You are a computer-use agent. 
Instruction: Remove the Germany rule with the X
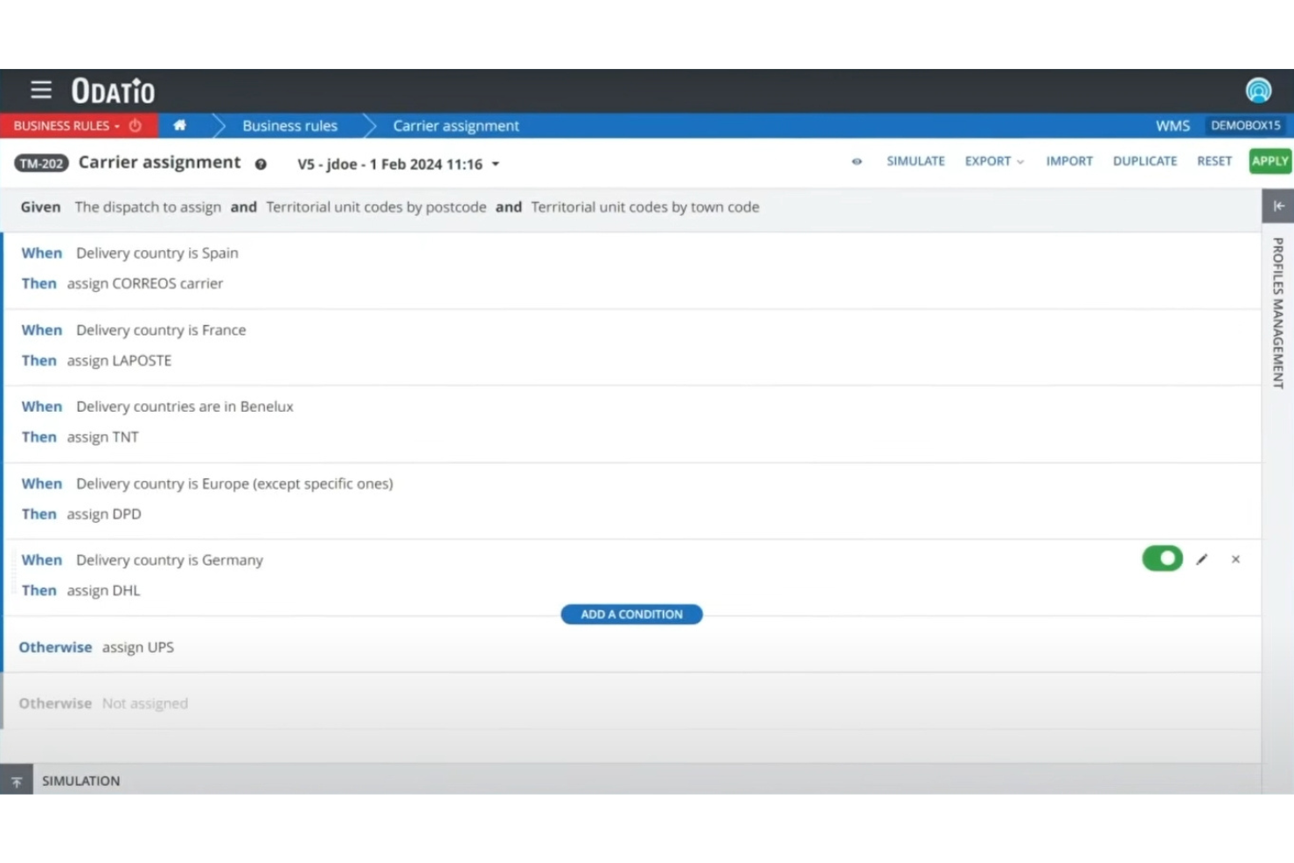[x=1235, y=559]
